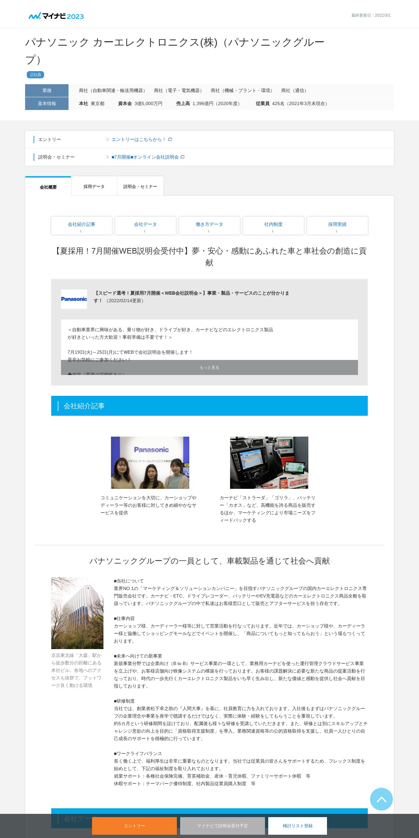Image resolution: width=419 pixels, height=838 pixels.
Task: Click the 基本情報 row header
Action: pyautogui.click(x=47, y=103)
